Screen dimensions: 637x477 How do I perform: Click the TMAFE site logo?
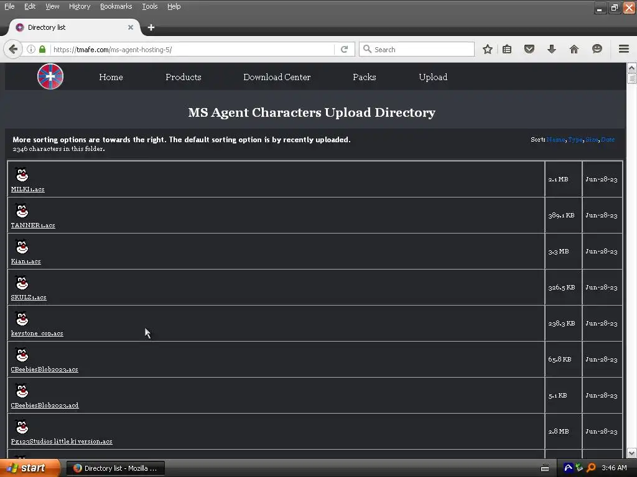pos(50,76)
